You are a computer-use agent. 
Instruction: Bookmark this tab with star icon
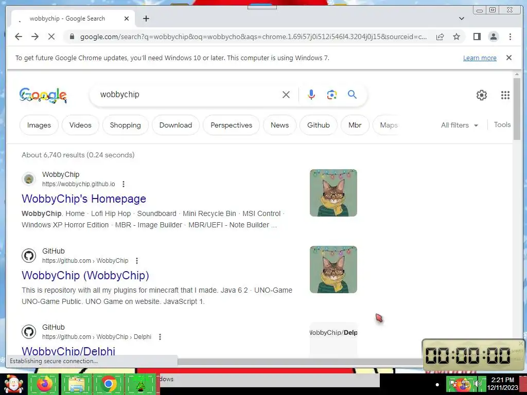(456, 37)
